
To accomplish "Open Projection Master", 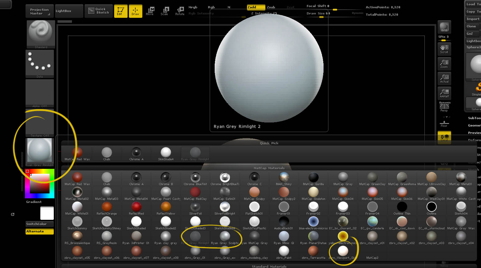I will [x=39, y=11].
